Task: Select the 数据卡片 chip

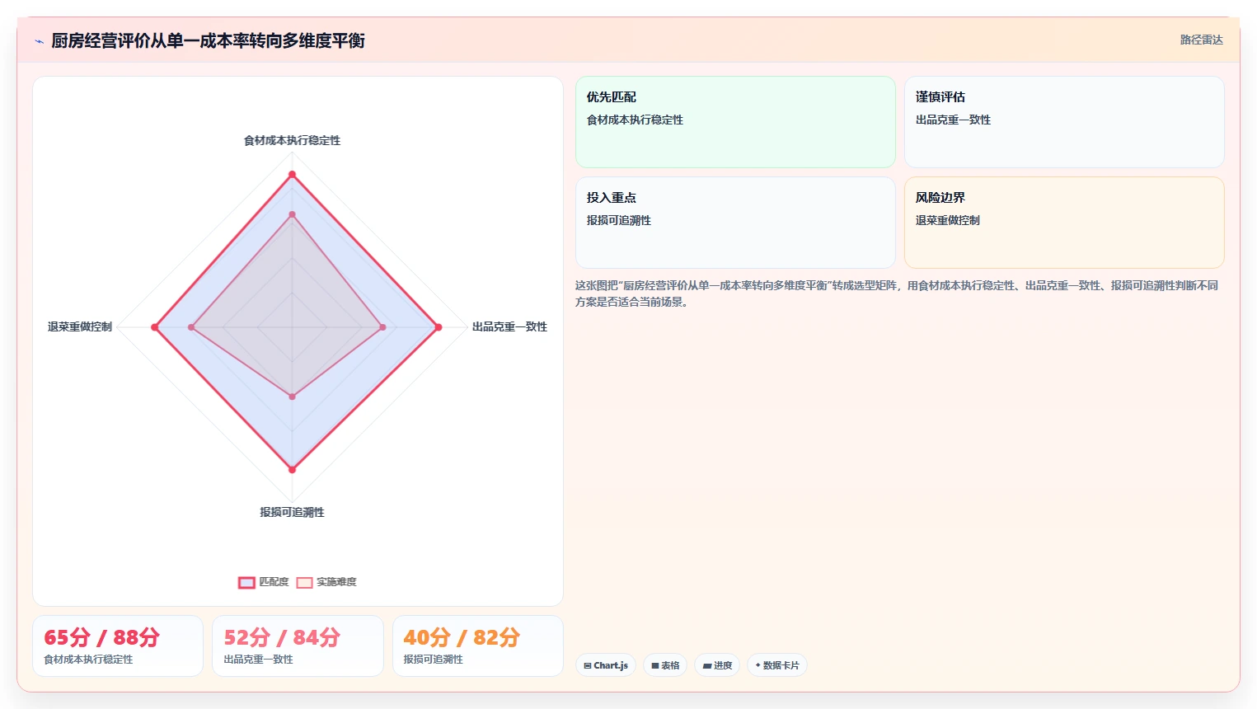Action: click(777, 665)
